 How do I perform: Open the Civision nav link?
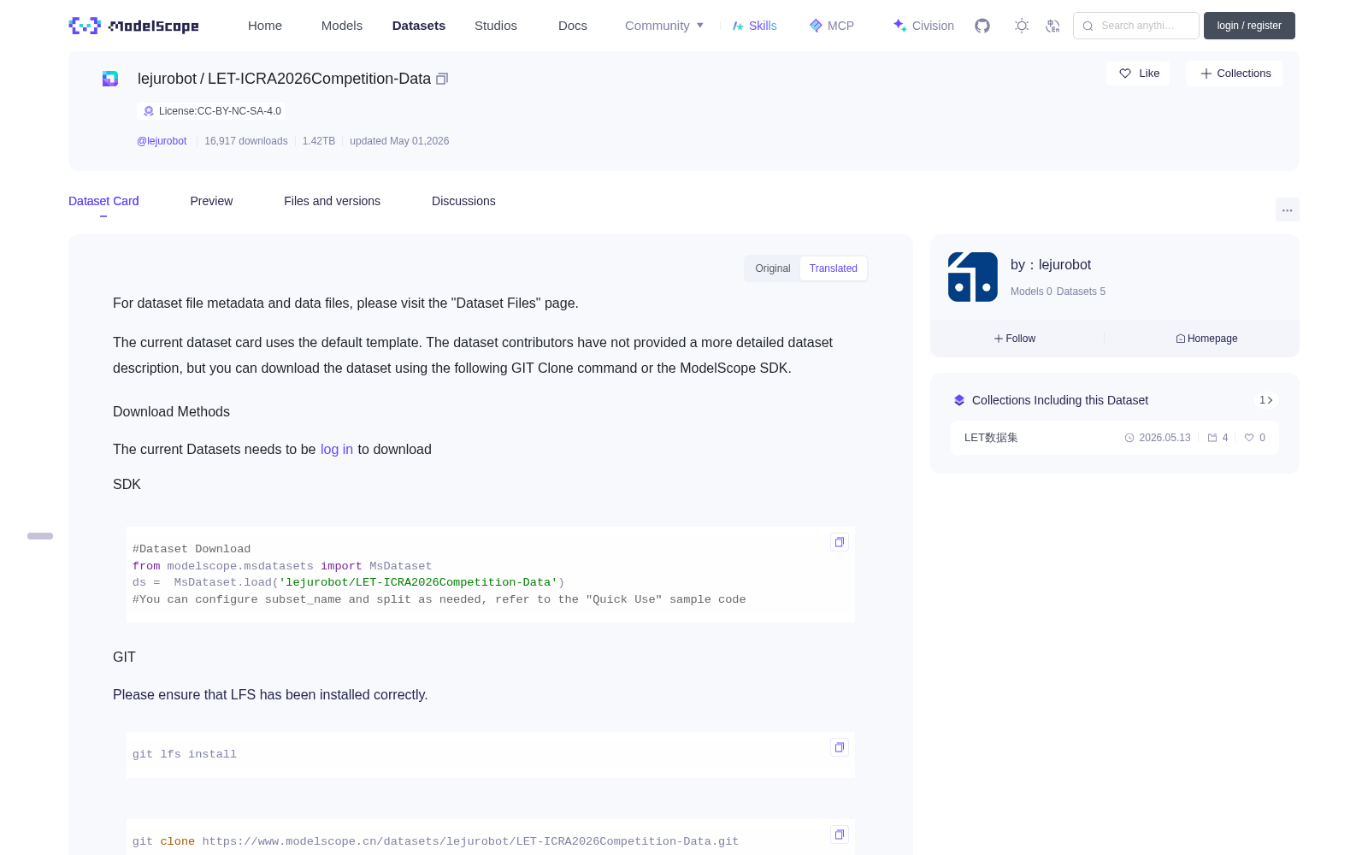coord(923,26)
